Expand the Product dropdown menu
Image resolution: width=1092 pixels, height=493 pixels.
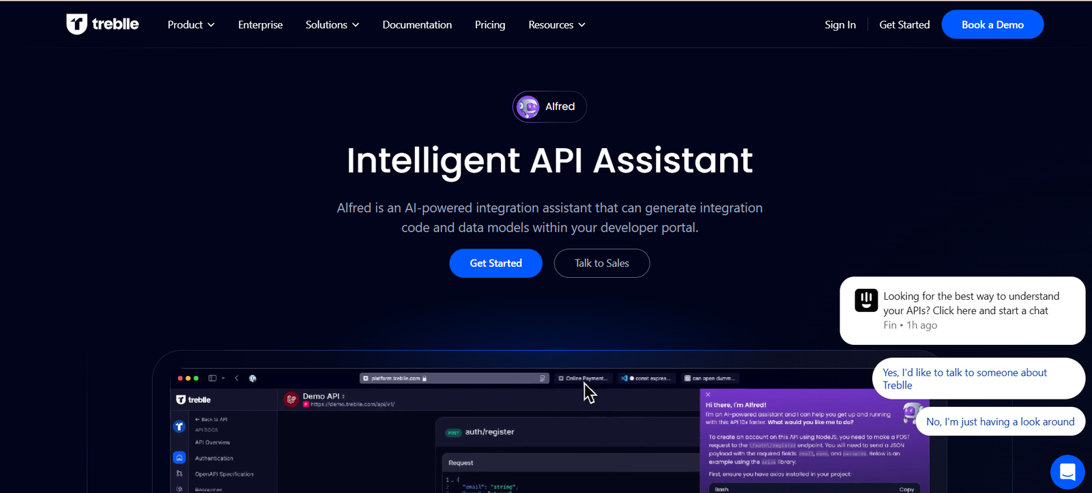point(191,25)
